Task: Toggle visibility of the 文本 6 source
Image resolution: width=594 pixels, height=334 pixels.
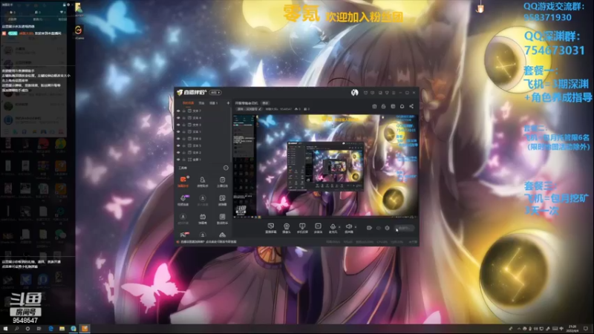Action: pyautogui.click(x=178, y=139)
